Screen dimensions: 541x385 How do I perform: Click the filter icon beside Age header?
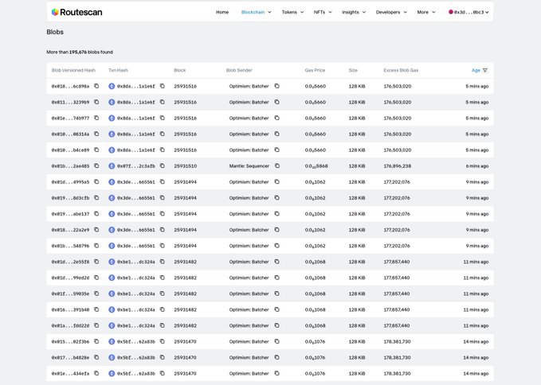click(x=485, y=70)
